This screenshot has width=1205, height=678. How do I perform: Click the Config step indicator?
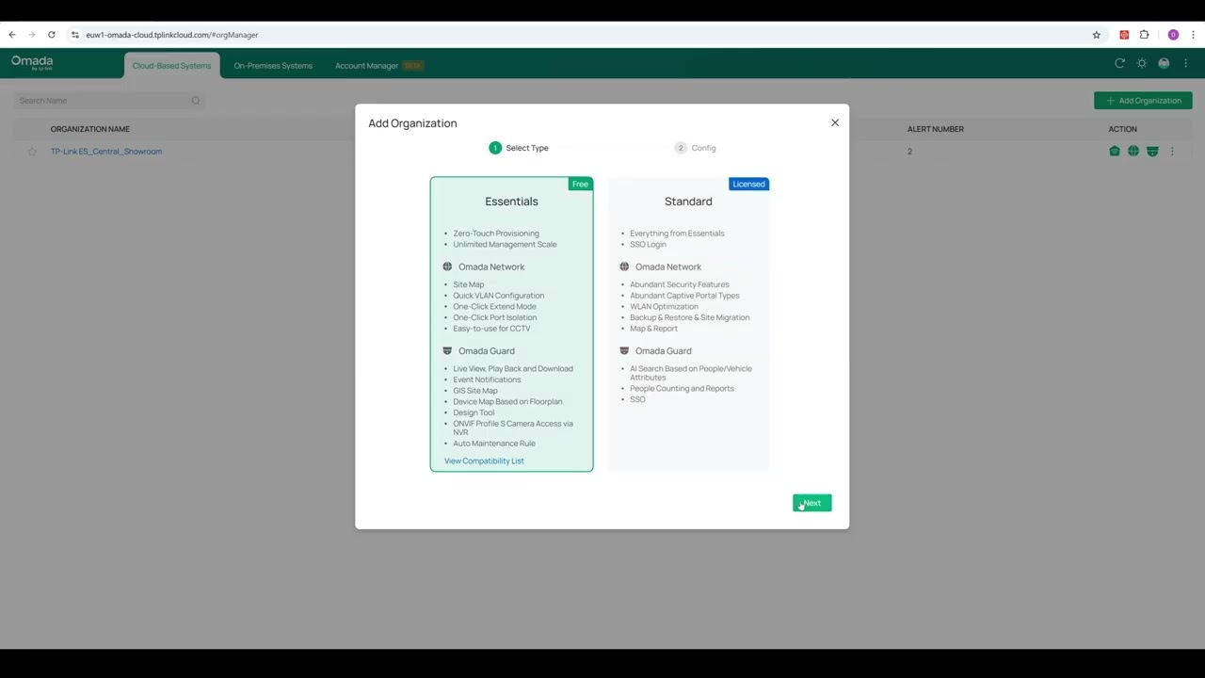[696, 148]
